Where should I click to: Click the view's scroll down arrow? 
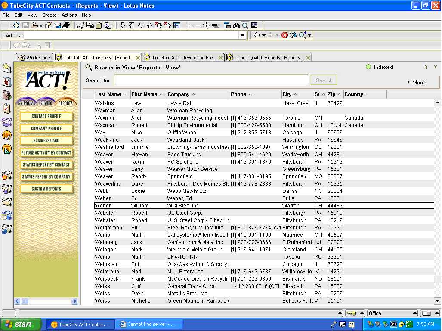(x=437, y=301)
